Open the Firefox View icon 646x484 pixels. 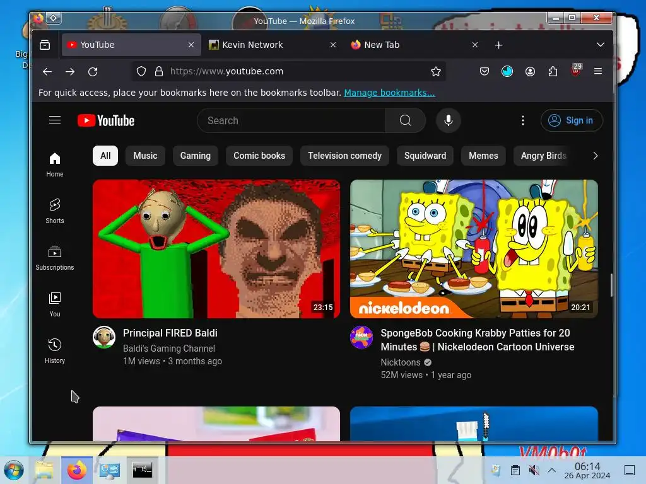click(45, 45)
